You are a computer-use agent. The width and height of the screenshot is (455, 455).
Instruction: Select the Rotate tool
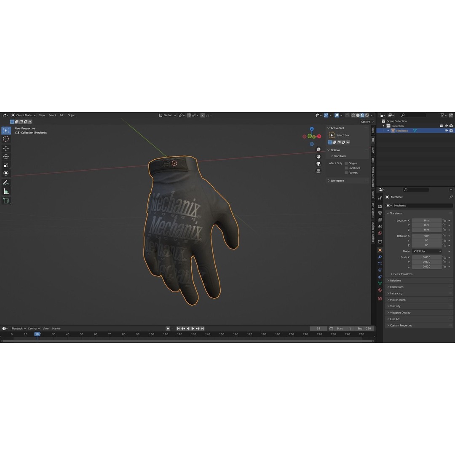[6, 157]
